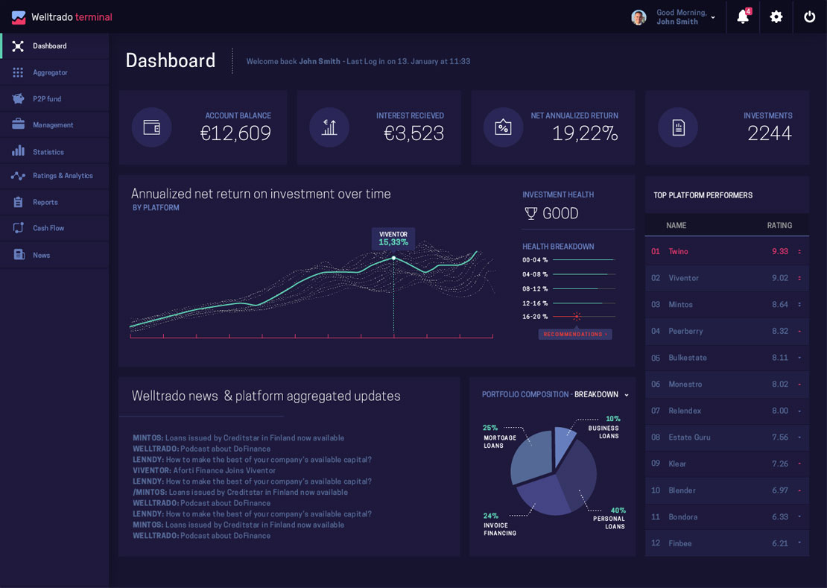827x588 pixels.
Task: Expand the John Smith user dropdown arrow
Action: (x=713, y=18)
